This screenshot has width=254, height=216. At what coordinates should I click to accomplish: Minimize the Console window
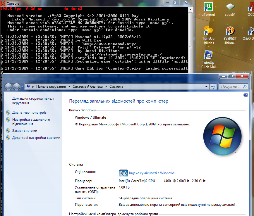[x=167, y=3]
